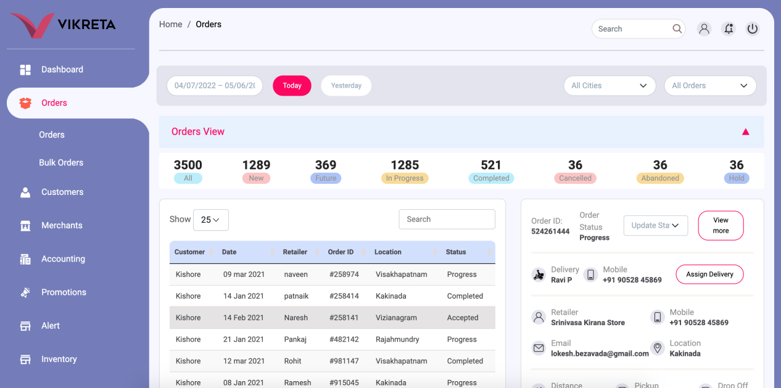
Task: Click the user profile icon
Action: (x=704, y=29)
